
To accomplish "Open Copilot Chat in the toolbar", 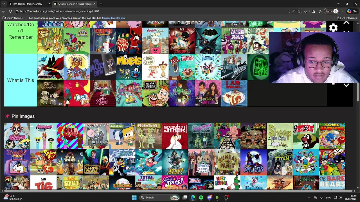I will coord(352,11).
